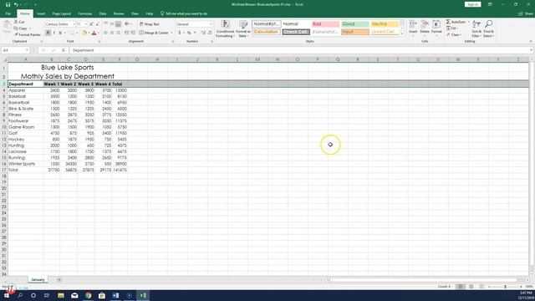Click Merge & Center
Viewport: 535px width, 301px height.
[x=154, y=33]
